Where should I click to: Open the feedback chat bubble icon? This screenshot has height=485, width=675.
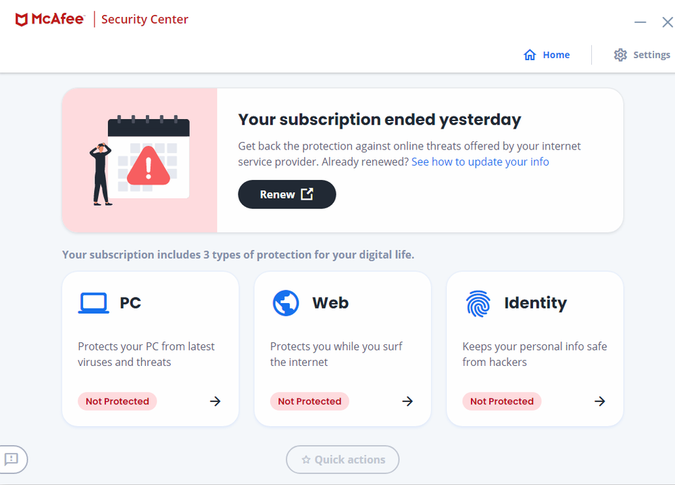11,459
